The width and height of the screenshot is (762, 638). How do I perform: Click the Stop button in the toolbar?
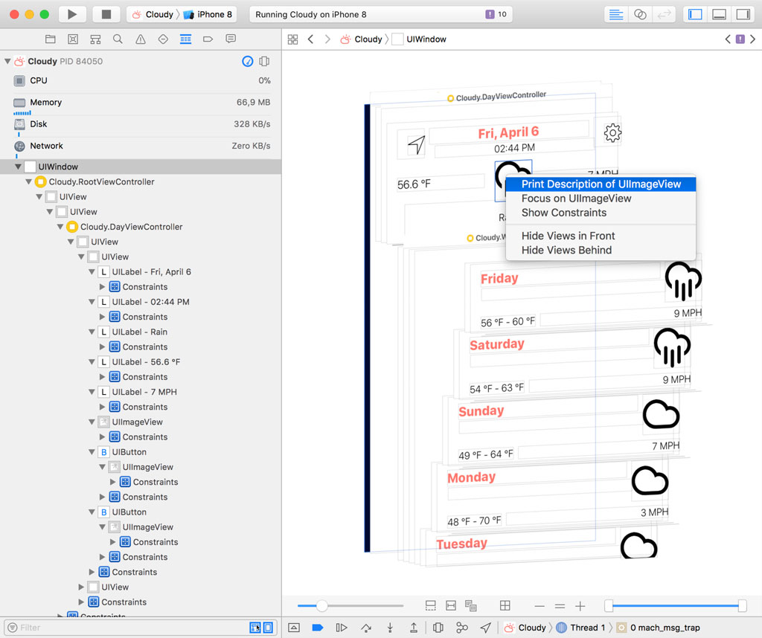coord(106,14)
